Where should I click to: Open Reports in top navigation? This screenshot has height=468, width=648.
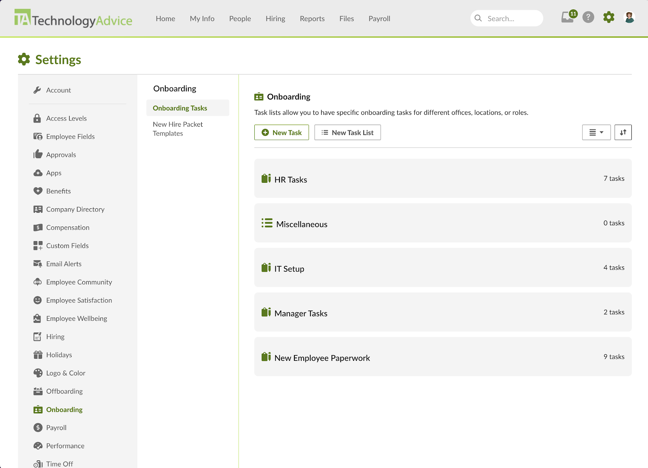(312, 19)
